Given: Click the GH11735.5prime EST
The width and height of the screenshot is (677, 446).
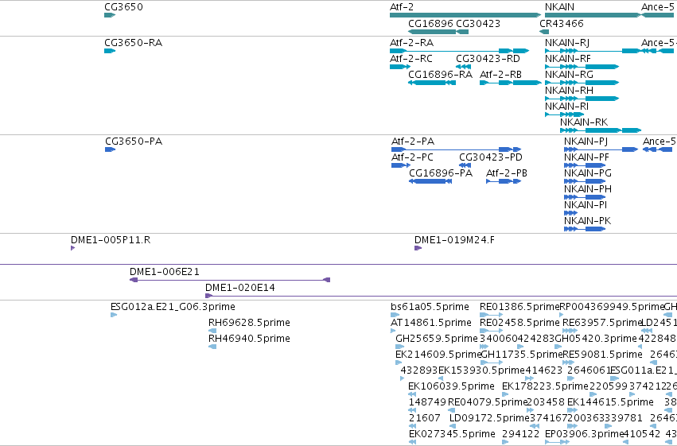Looking at the screenshot, I should (492, 363).
